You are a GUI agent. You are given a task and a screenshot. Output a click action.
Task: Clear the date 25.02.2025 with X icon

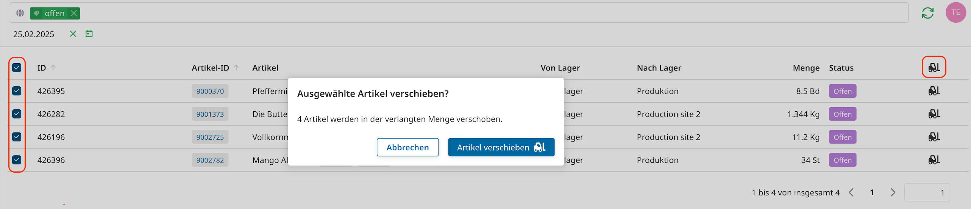click(x=73, y=34)
